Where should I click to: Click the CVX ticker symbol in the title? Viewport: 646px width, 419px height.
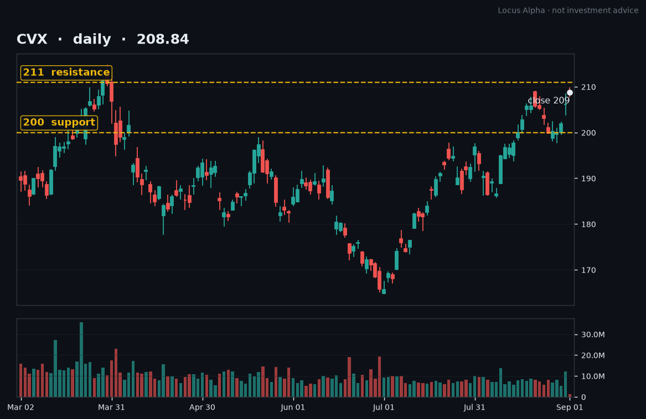point(32,39)
